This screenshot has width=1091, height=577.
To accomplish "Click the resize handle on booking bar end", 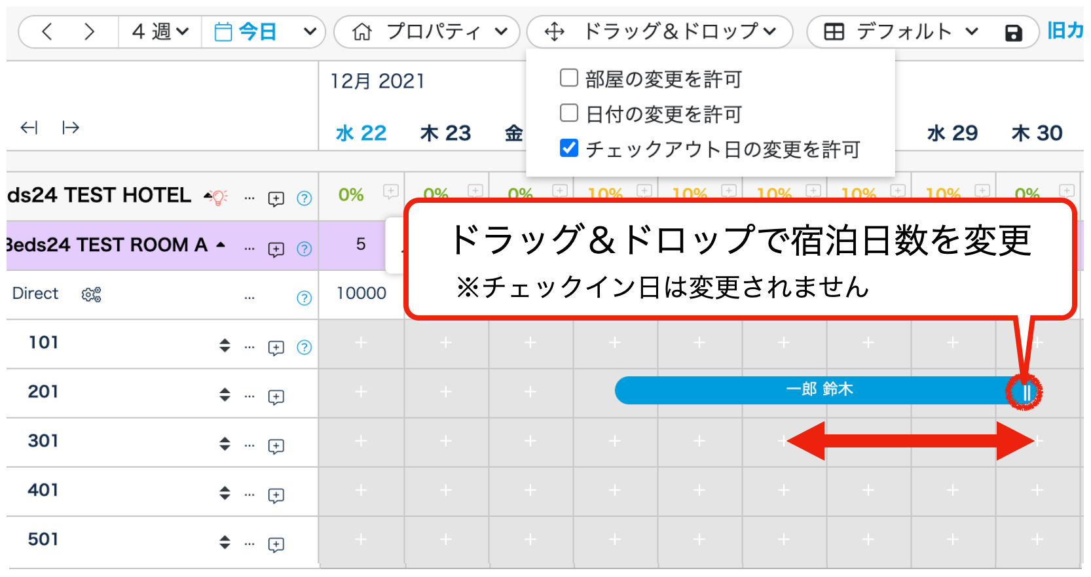I will tap(1026, 392).
